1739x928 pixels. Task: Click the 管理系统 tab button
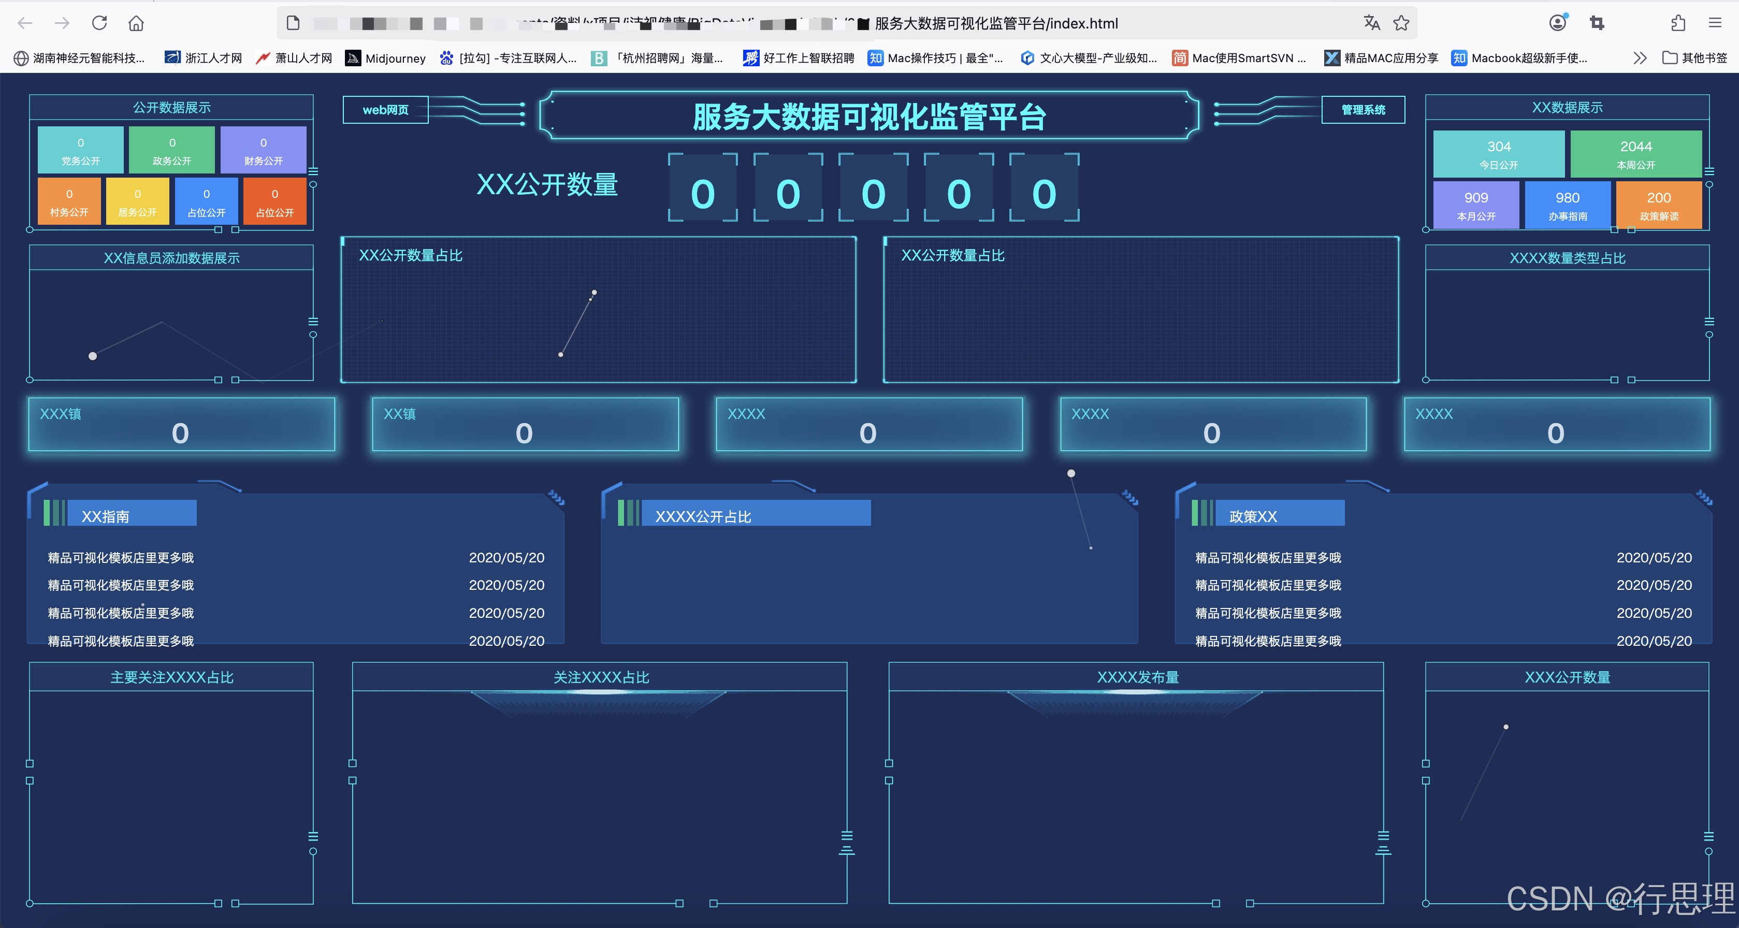tap(1363, 110)
